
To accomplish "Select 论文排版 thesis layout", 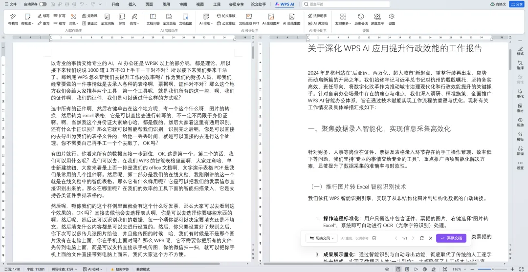I will [x=226, y=16].
